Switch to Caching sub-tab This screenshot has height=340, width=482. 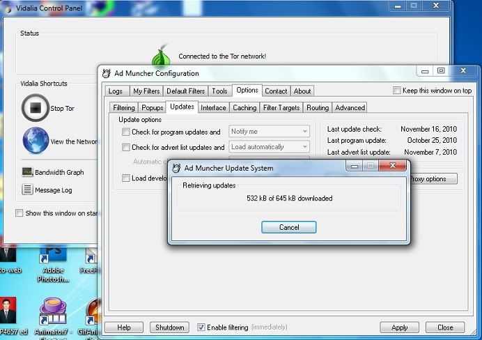[244, 107]
